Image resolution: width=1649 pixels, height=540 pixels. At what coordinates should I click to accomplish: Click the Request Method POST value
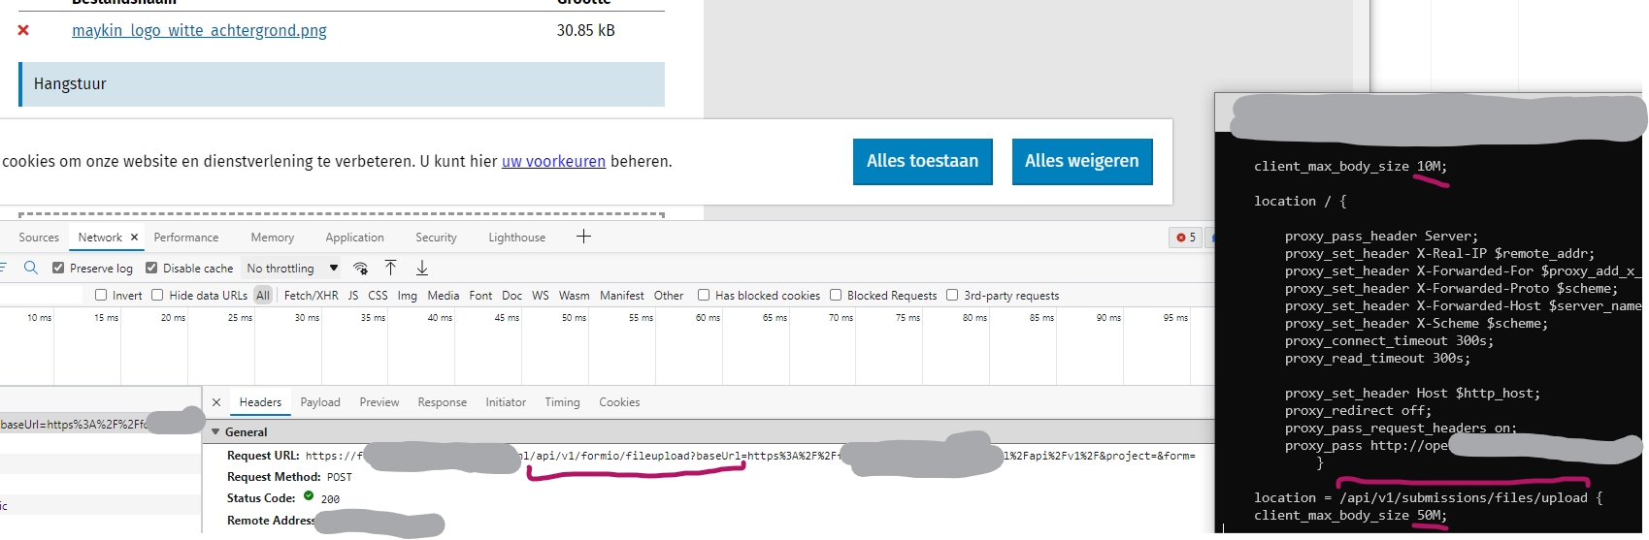click(340, 477)
